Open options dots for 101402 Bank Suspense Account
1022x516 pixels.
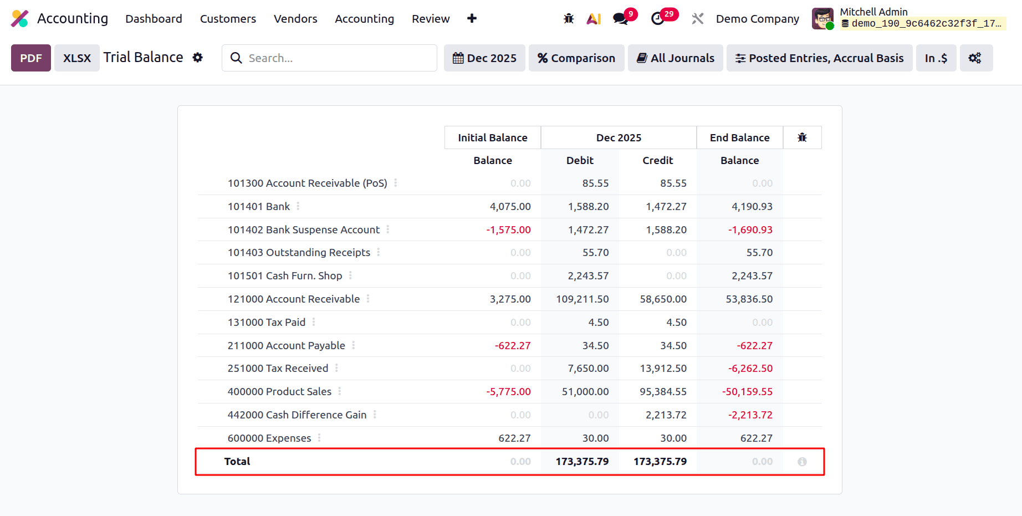point(388,229)
